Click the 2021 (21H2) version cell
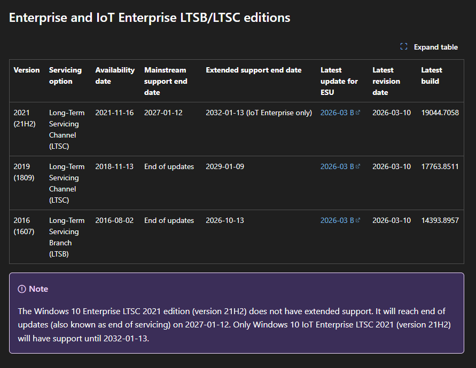The width and height of the screenshot is (476, 368). click(x=25, y=118)
